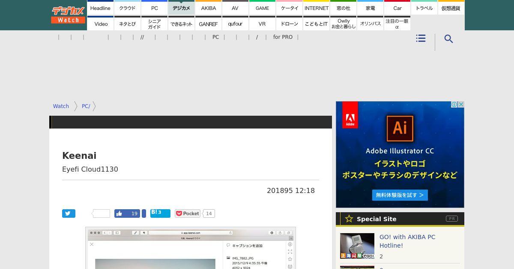Click the PC link in category bar
Image resolution: width=514 pixels, height=269 pixels.
(215, 37)
